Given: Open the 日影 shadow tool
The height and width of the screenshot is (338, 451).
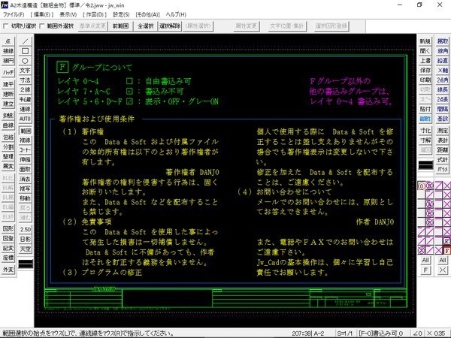Looking at the screenshot, I should pos(25,239).
